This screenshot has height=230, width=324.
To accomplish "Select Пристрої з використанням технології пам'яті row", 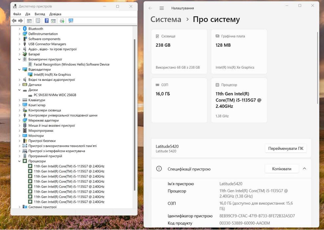I will coord(62,146).
